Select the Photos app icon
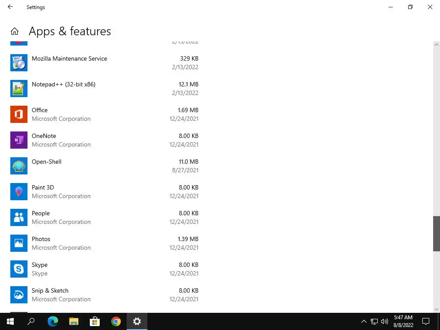Viewport: 440px width, 330px height. 19,243
